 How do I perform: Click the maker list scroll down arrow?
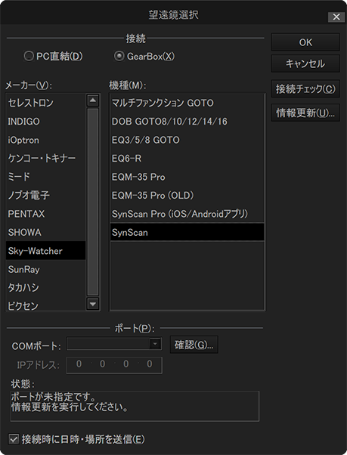[93, 304]
